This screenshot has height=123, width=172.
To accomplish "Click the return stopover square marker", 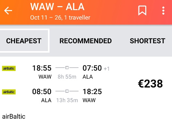I will click(67, 91).
